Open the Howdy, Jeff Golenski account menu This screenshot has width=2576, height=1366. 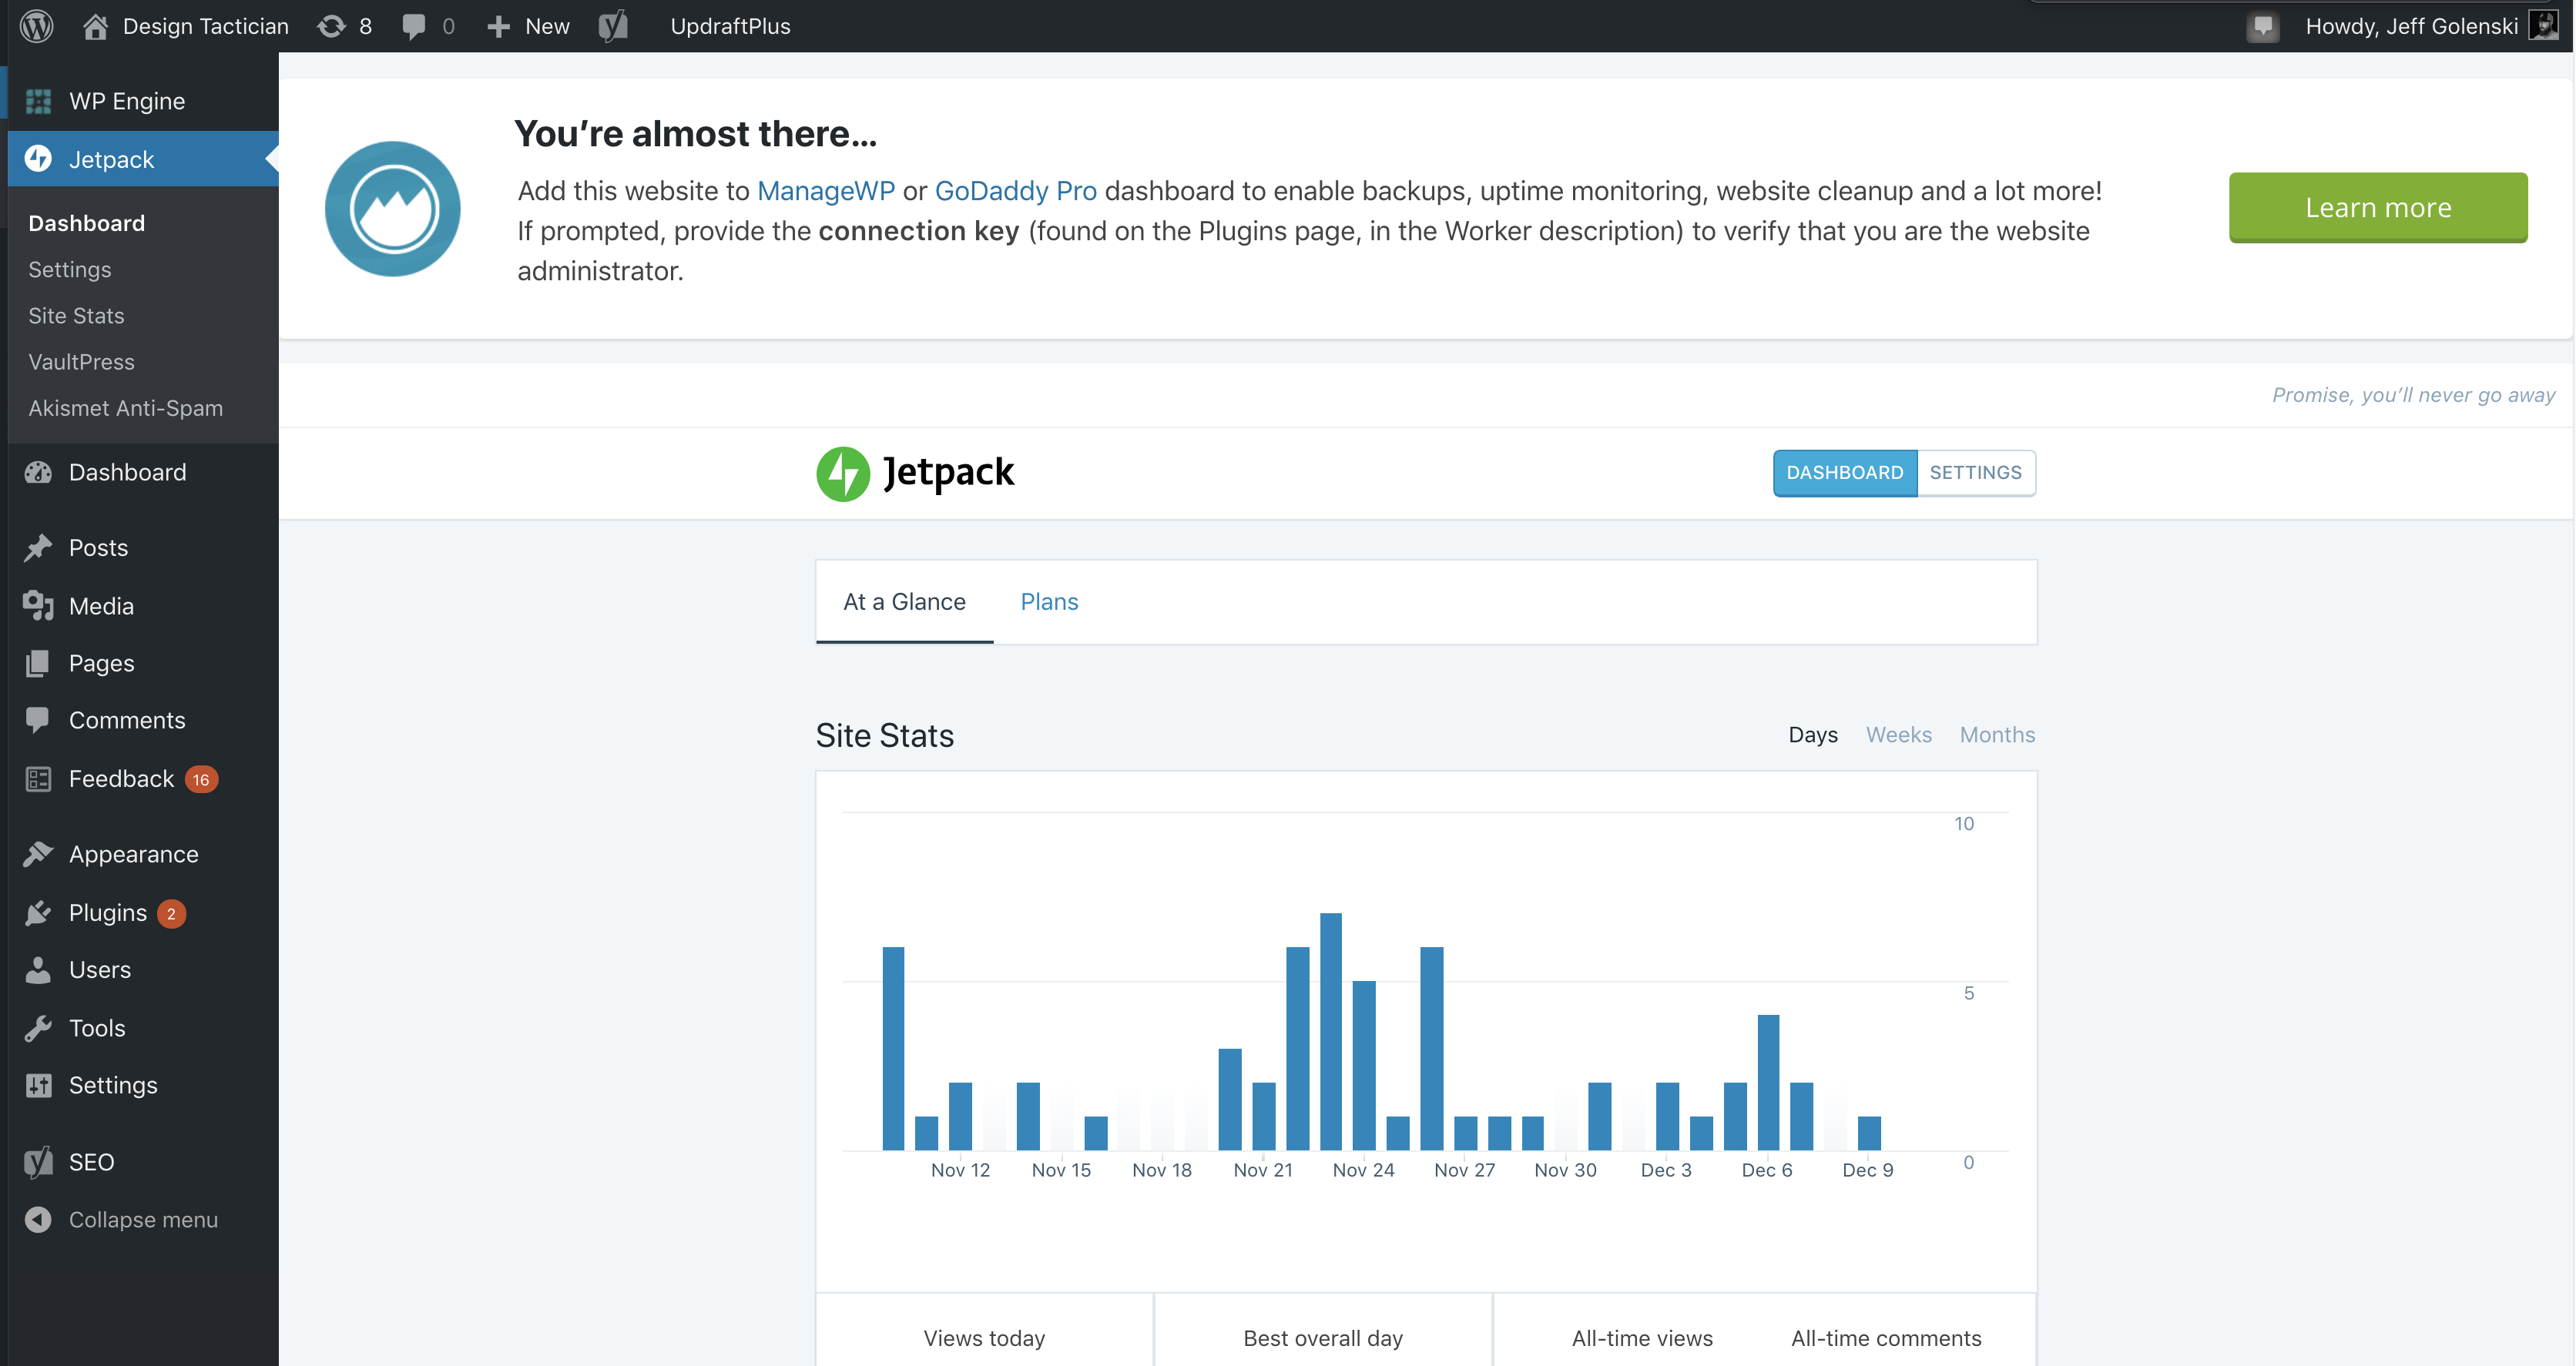point(2412,26)
